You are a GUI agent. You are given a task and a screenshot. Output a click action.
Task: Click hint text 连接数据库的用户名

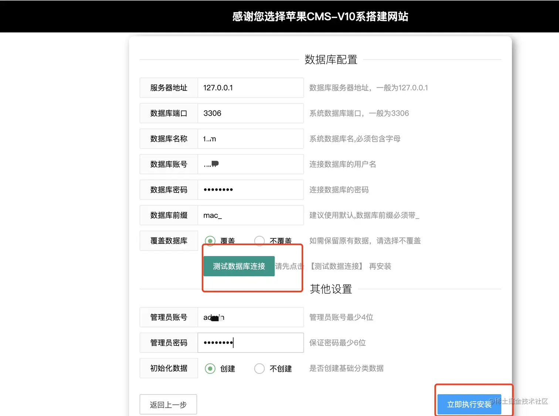point(343,164)
